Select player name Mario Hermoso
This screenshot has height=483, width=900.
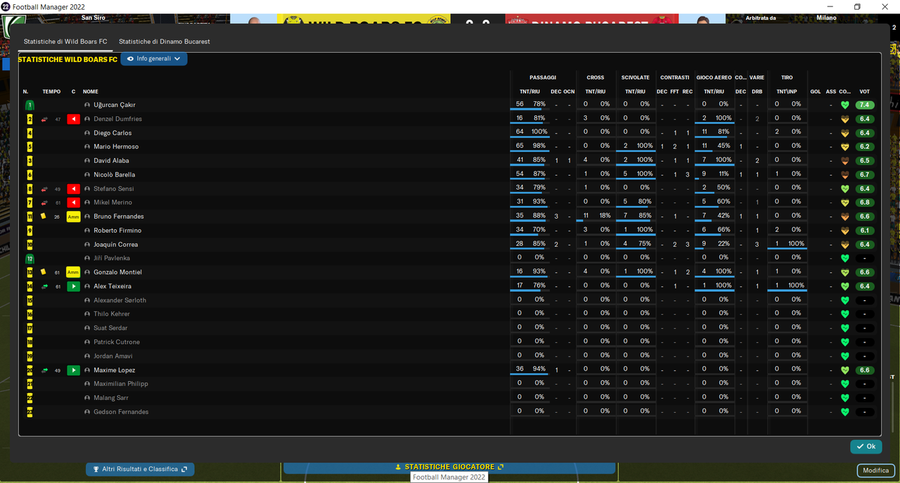coord(116,147)
